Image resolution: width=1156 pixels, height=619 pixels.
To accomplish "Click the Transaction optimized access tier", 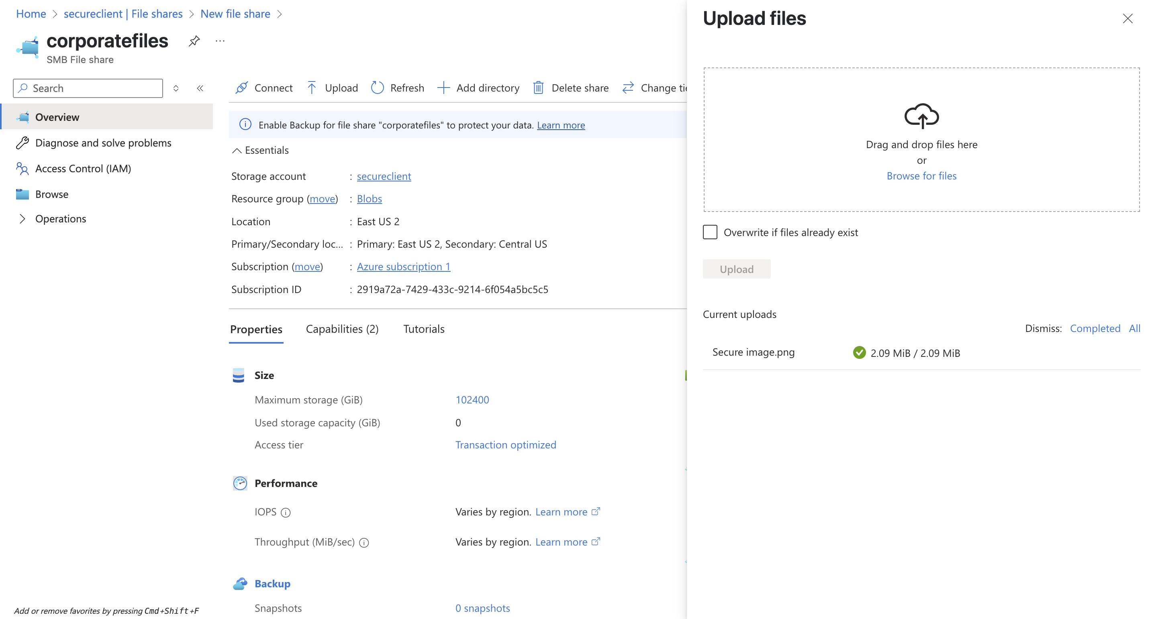I will (x=506, y=445).
